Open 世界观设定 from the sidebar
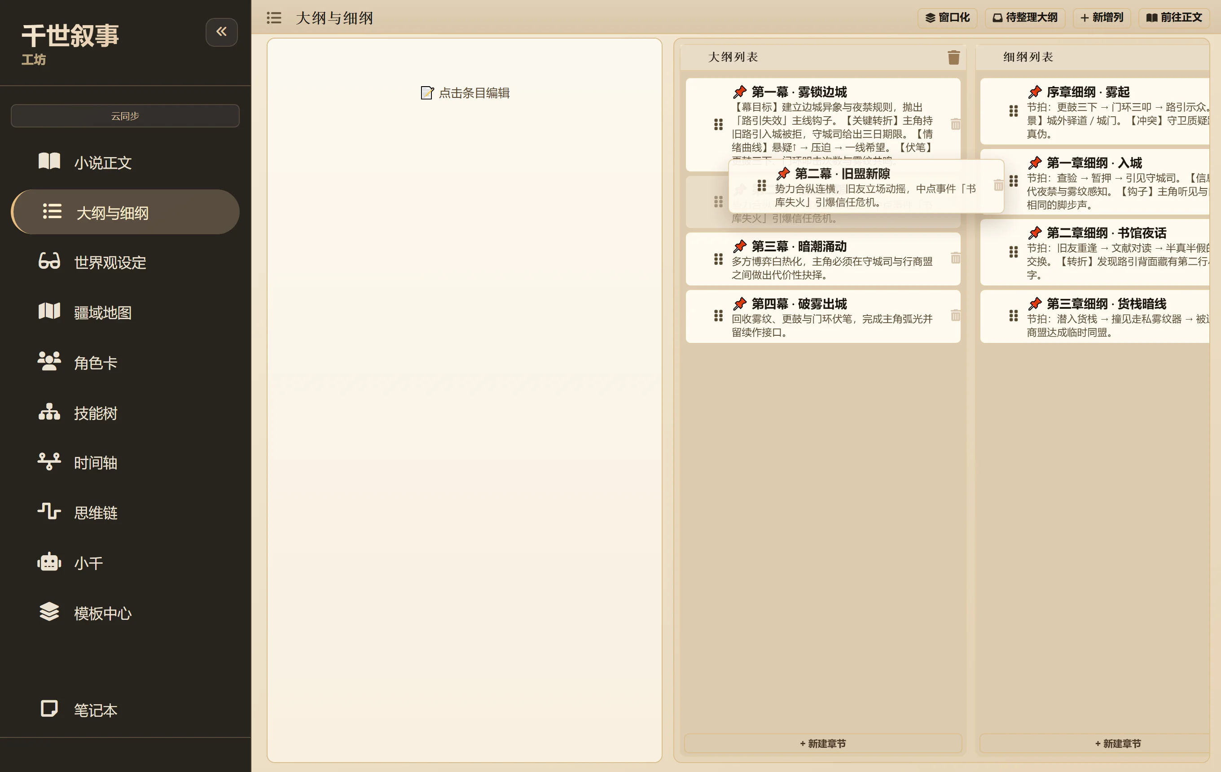 (125, 262)
